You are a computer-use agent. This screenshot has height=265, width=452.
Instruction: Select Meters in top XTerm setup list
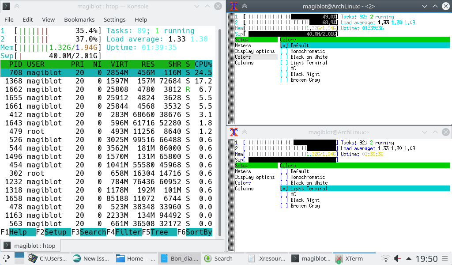tap(243, 45)
